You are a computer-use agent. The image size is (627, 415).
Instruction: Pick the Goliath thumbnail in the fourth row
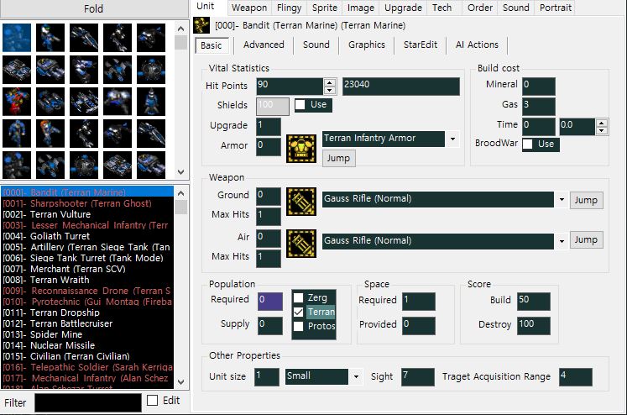(84, 134)
